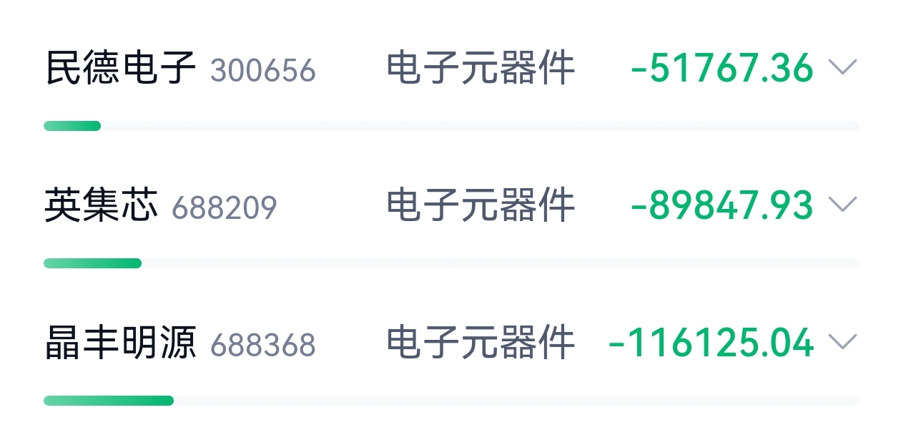Image resolution: width=901 pixels, height=430 pixels.
Task: Open stock 民德电子 details
Action: pos(121,69)
